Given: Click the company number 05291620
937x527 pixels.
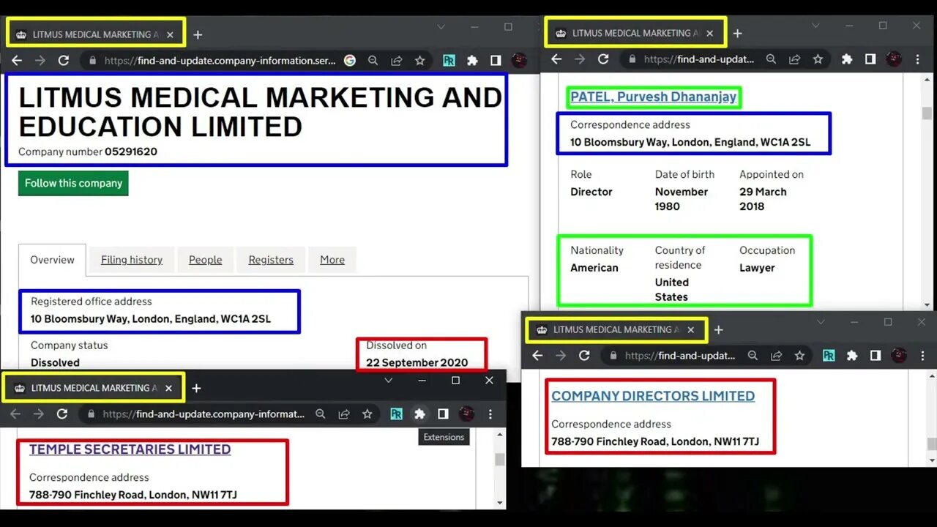Looking at the screenshot, I should [x=131, y=152].
